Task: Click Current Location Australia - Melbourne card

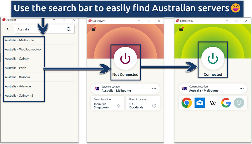Action: tap(213, 89)
